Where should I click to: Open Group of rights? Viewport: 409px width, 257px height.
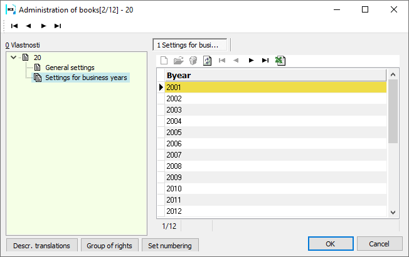109,245
